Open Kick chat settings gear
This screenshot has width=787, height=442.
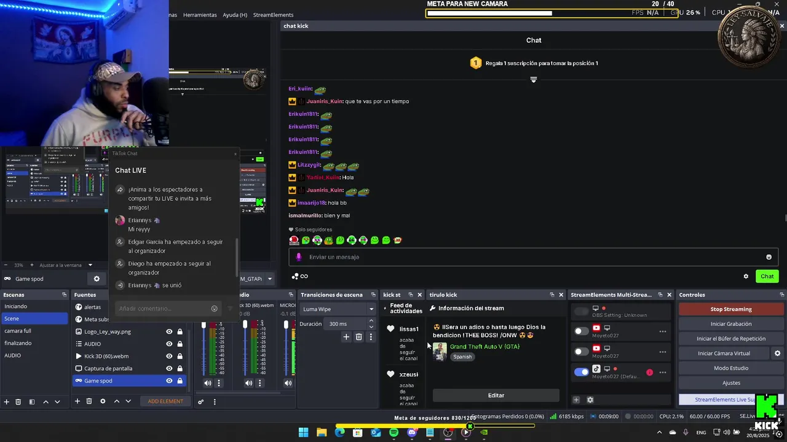pyautogui.click(x=746, y=276)
